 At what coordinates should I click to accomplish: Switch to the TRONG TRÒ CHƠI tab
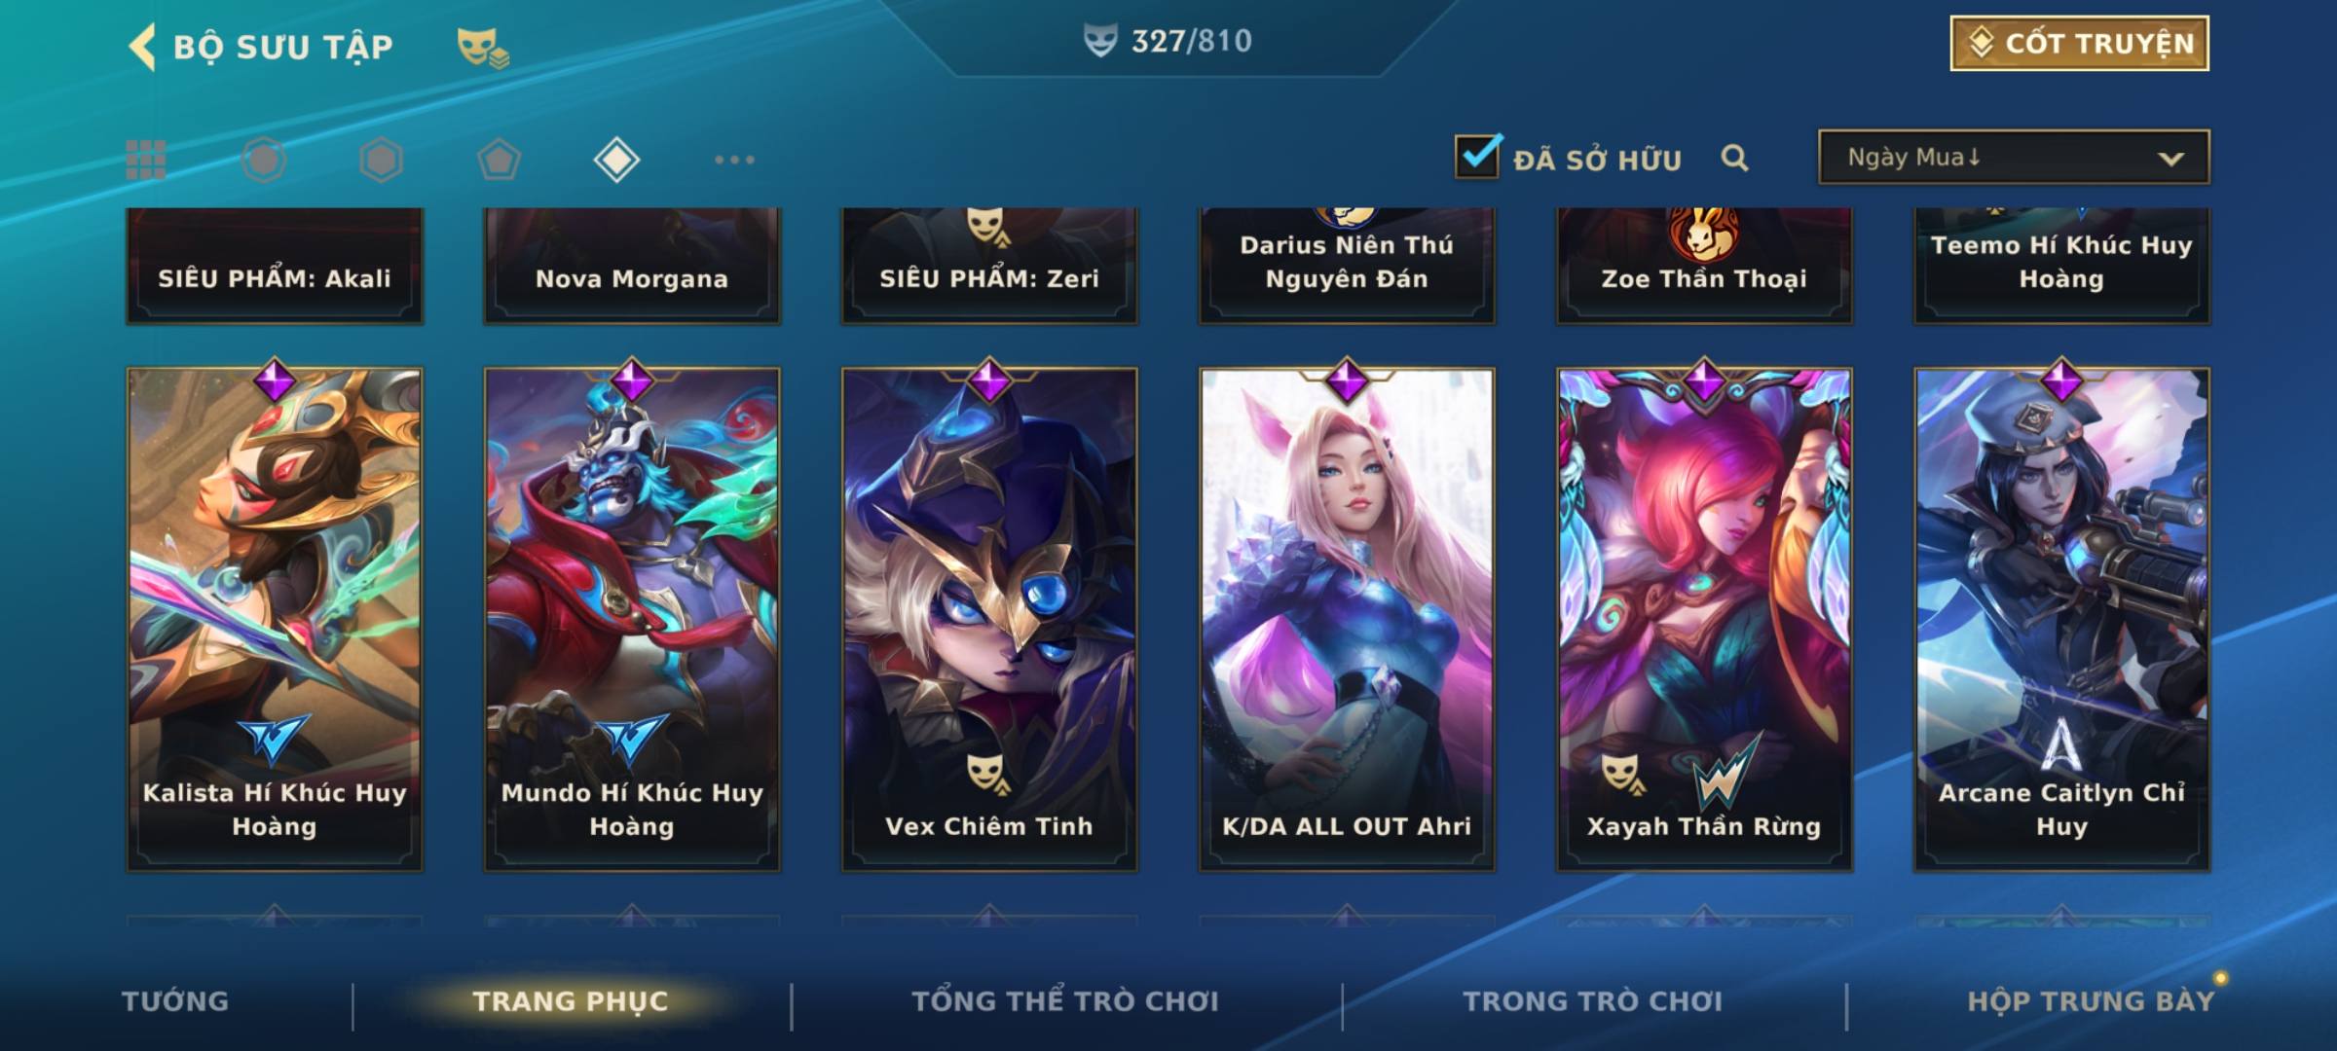(1593, 1001)
